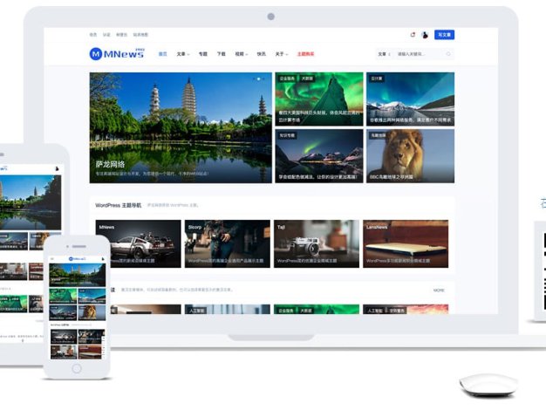
Task: Tap the pagoda banner on the phone mockup
Action: coord(78,275)
